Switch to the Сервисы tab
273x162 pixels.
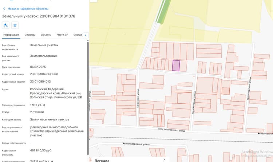[30, 35]
